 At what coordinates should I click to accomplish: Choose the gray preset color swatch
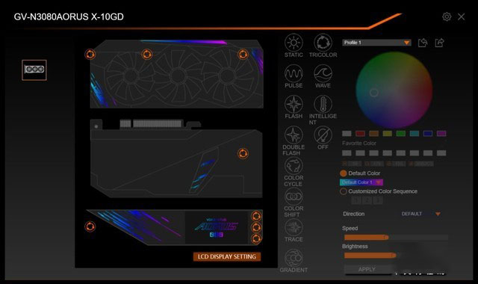pos(347,133)
